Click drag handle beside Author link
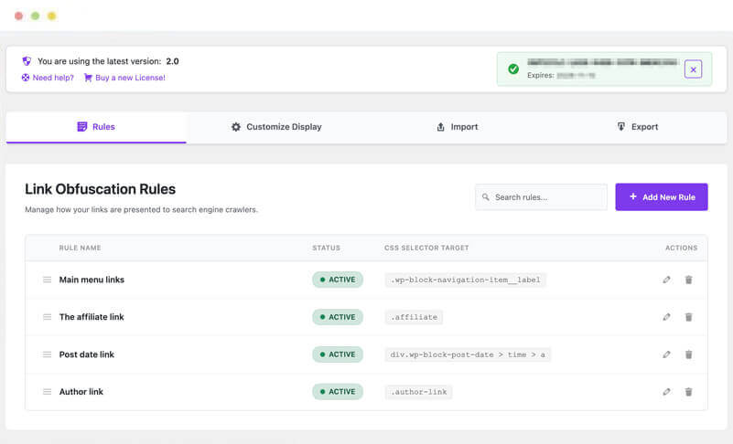The height and width of the screenshot is (444, 733). (47, 392)
